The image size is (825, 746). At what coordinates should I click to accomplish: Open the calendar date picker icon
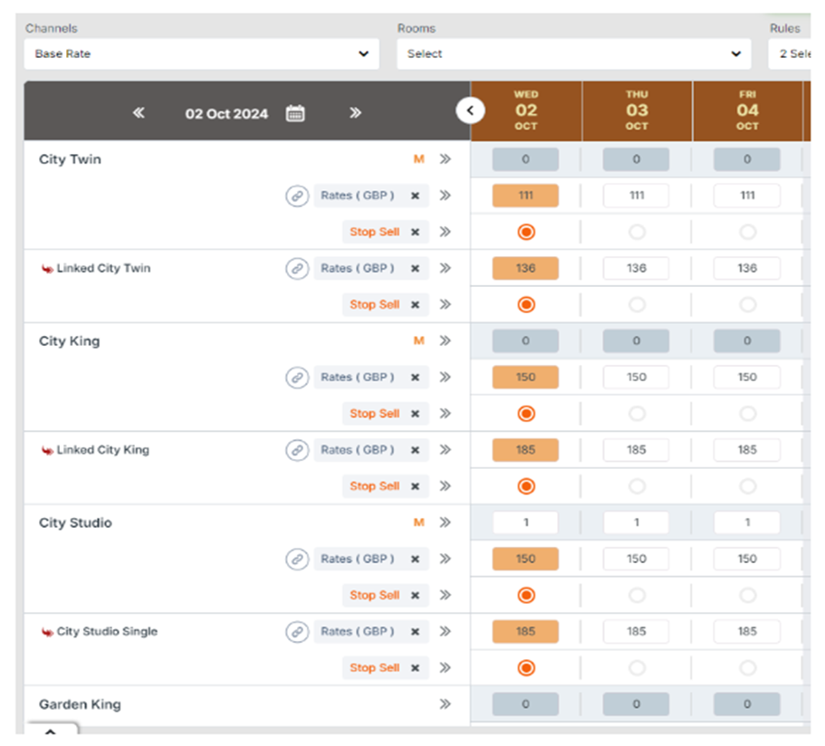295,113
